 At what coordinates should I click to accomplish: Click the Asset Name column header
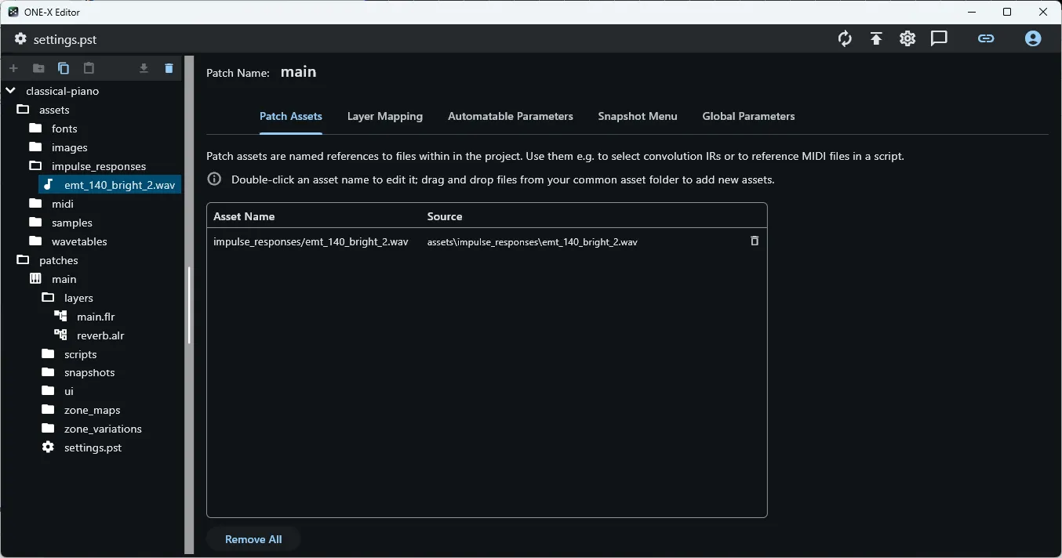pos(244,216)
